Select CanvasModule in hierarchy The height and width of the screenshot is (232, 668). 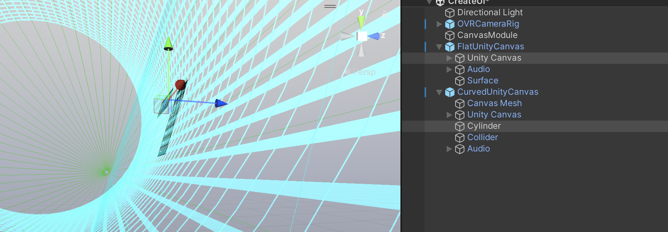tap(487, 35)
